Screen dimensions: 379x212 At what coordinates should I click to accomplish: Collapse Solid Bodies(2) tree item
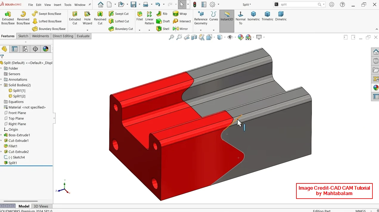1,85
